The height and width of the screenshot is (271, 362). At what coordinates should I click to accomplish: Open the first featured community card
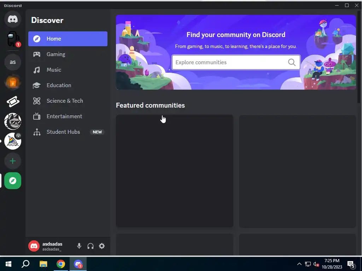(x=175, y=171)
